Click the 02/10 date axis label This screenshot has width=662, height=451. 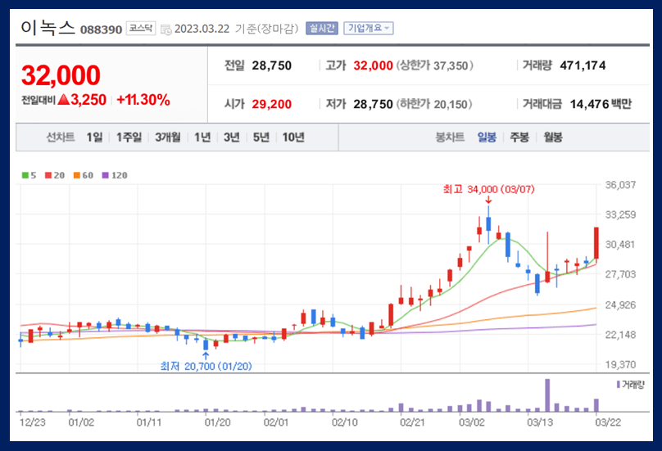[x=344, y=422]
